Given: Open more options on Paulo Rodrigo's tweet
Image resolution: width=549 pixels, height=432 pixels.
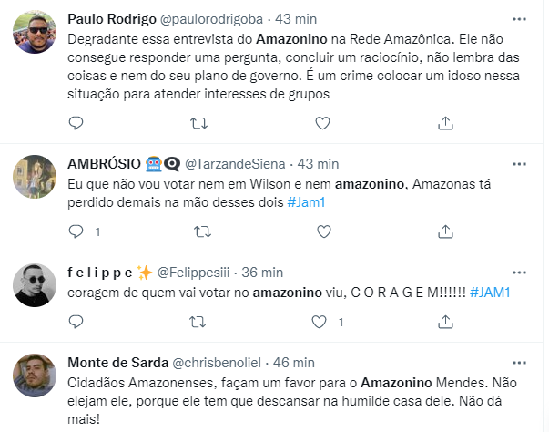Looking at the screenshot, I should pos(519,18).
